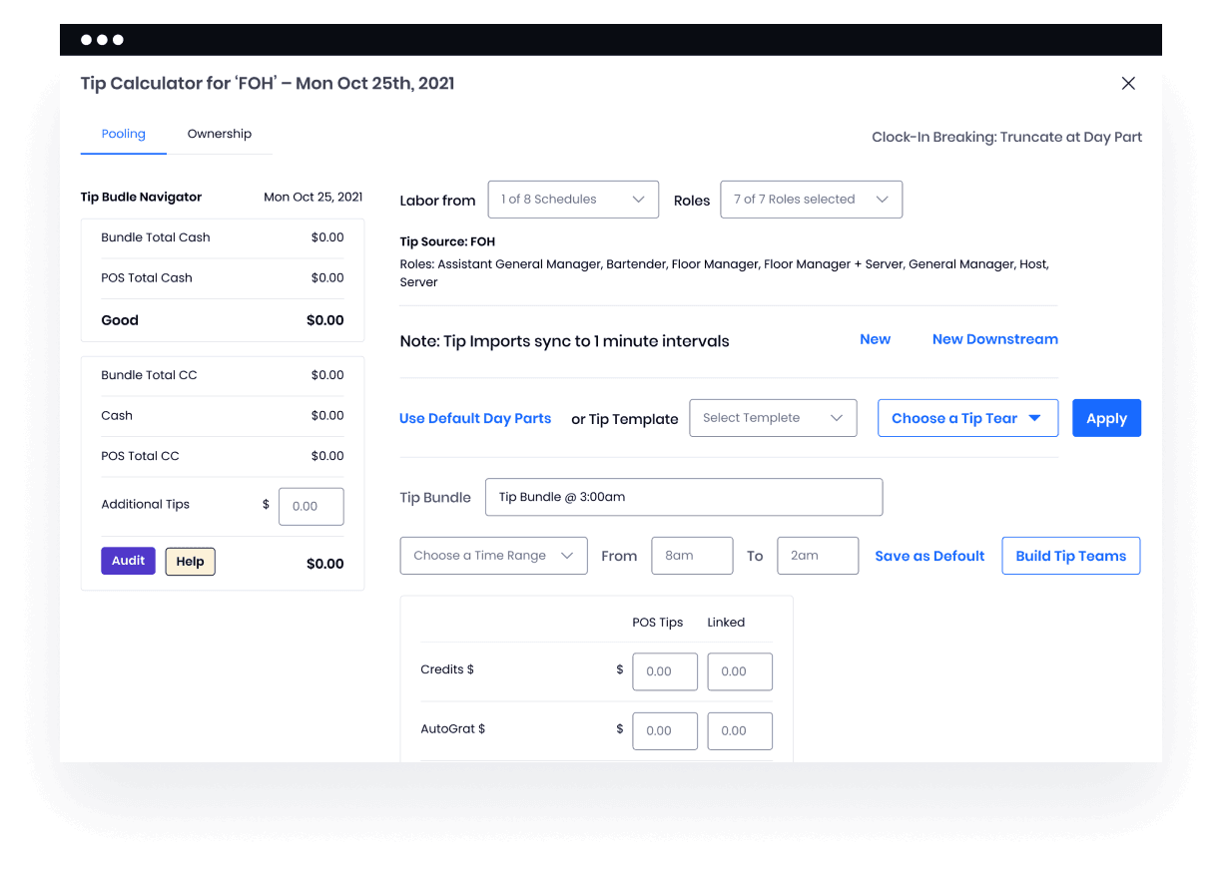
Task: Close the Tip Calculator dialog
Action: (x=1128, y=83)
